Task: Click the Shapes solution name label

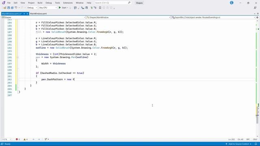Action: tap(139, 3)
